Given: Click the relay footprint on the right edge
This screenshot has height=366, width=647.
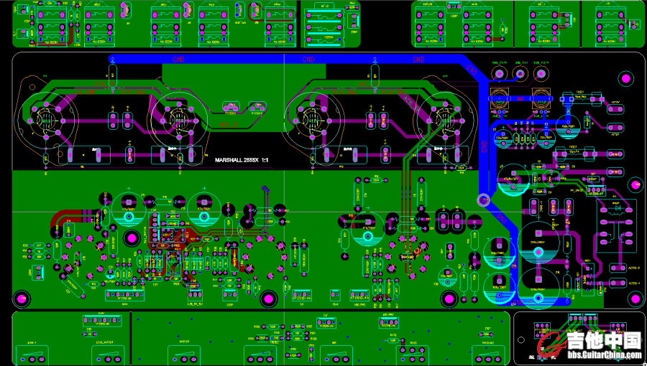Looking at the screenshot, I should (617, 224).
